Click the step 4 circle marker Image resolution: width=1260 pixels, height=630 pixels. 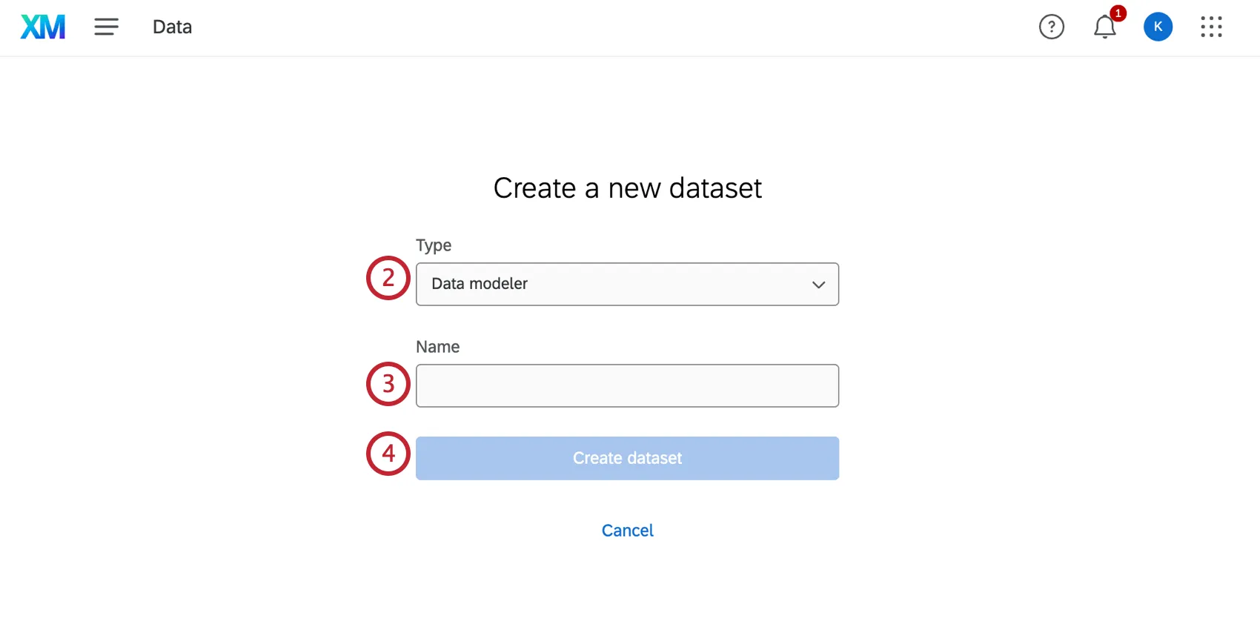click(x=388, y=454)
